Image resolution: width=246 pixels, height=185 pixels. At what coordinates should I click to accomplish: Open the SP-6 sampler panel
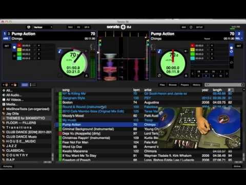tap(87, 27)
